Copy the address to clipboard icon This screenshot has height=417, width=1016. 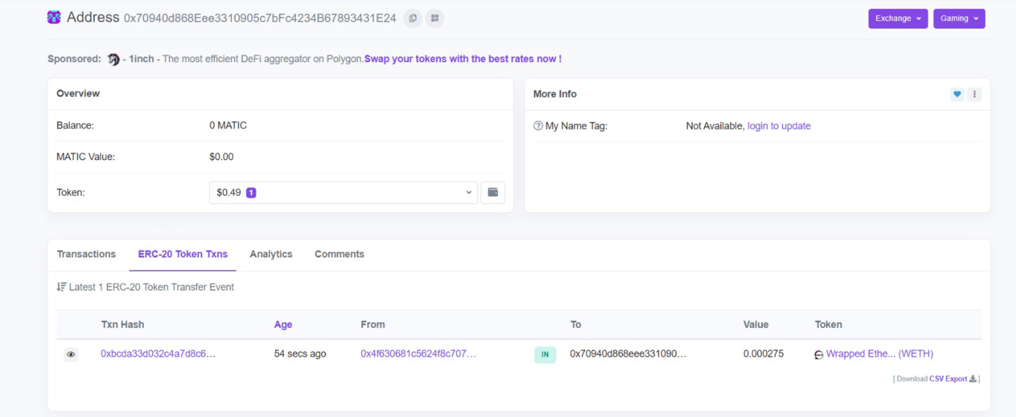pos(413,18)
